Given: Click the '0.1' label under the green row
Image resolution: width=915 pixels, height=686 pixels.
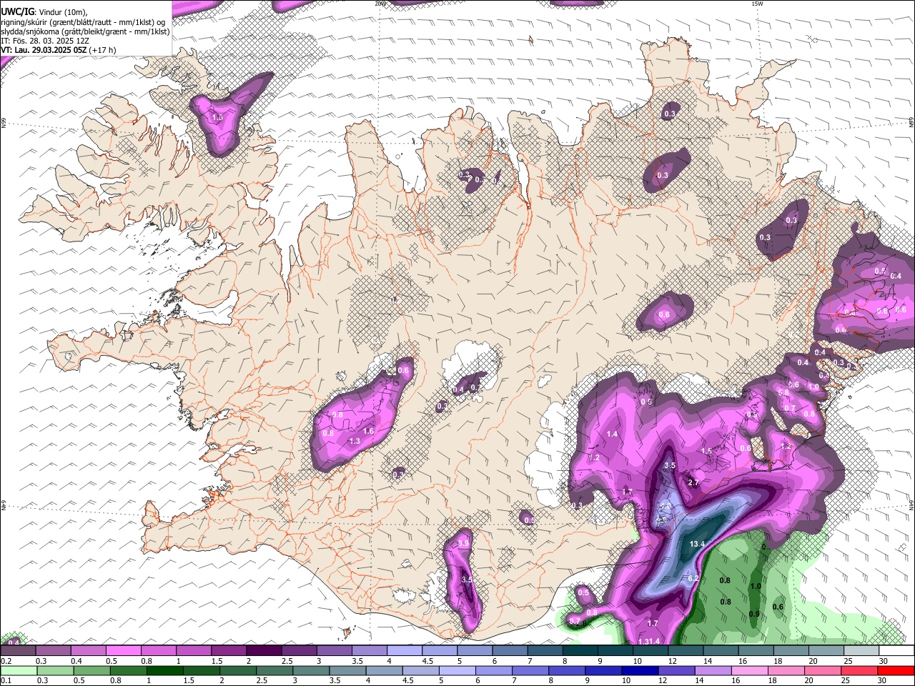Looking at the screenshot, I should 6,680.
